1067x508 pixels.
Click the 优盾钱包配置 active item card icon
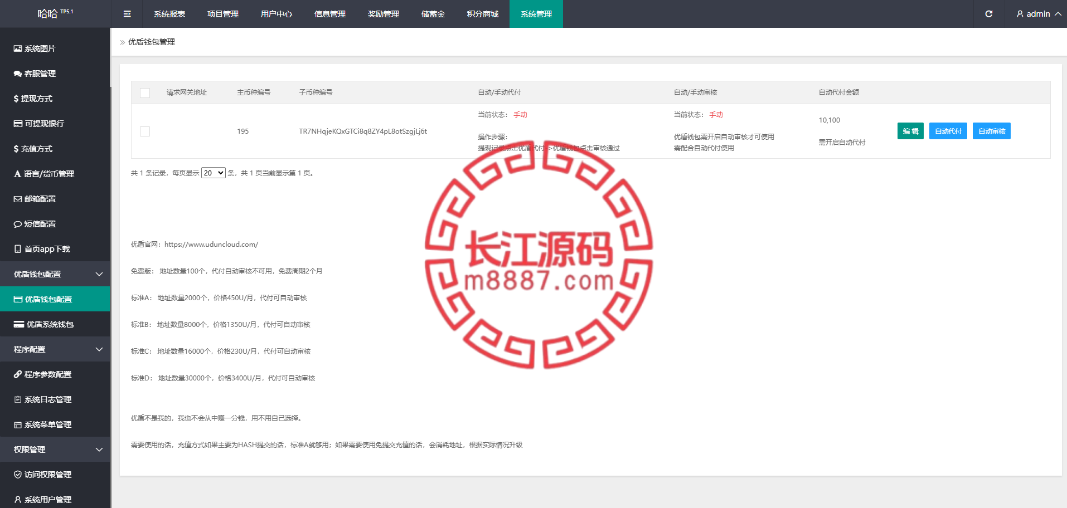[x=18, y=299]
